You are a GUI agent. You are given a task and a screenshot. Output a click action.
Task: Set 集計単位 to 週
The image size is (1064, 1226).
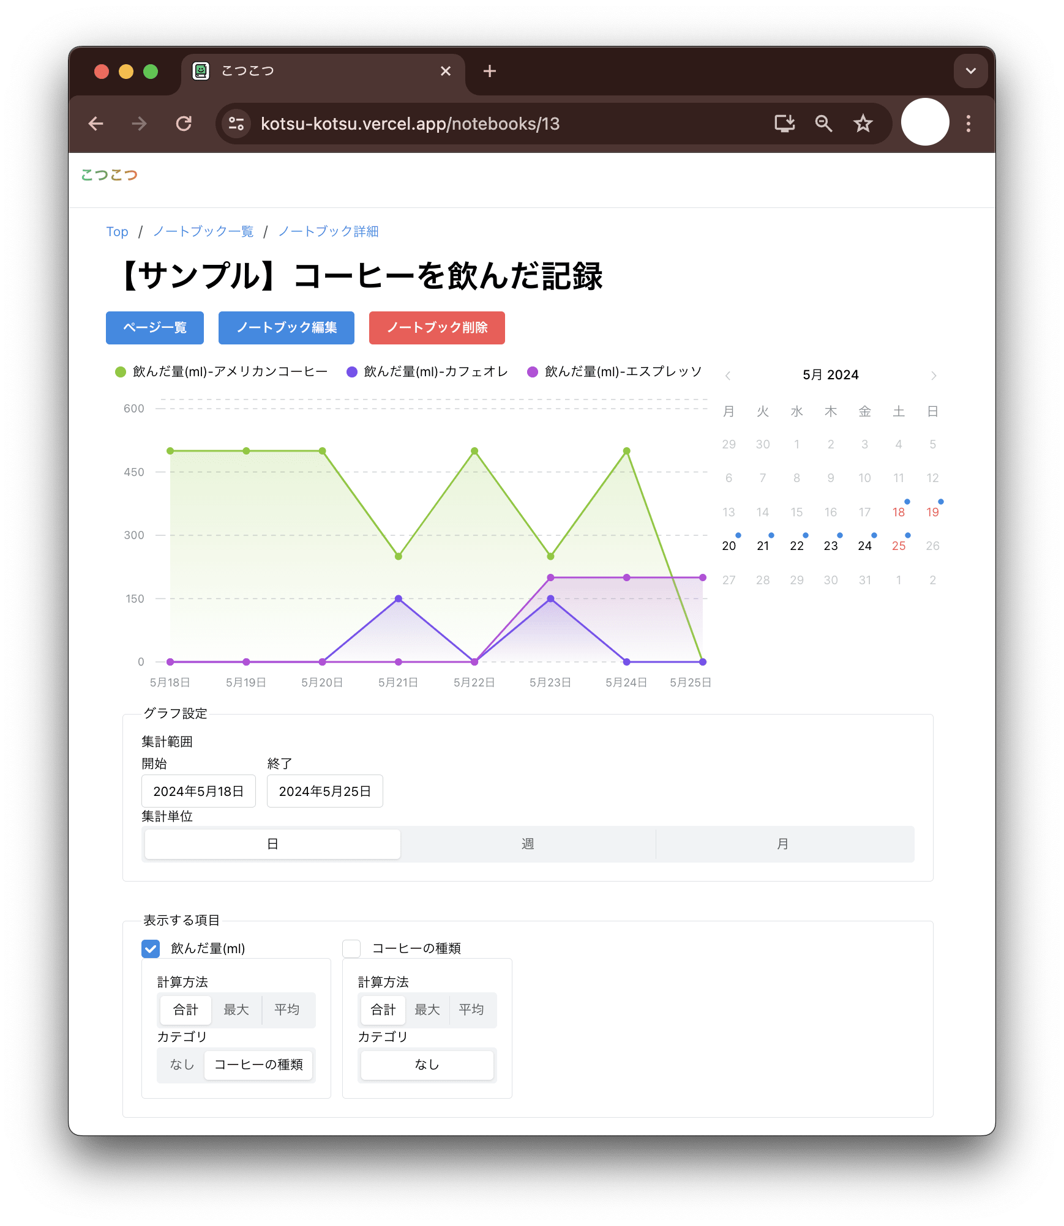click(528, 844)
